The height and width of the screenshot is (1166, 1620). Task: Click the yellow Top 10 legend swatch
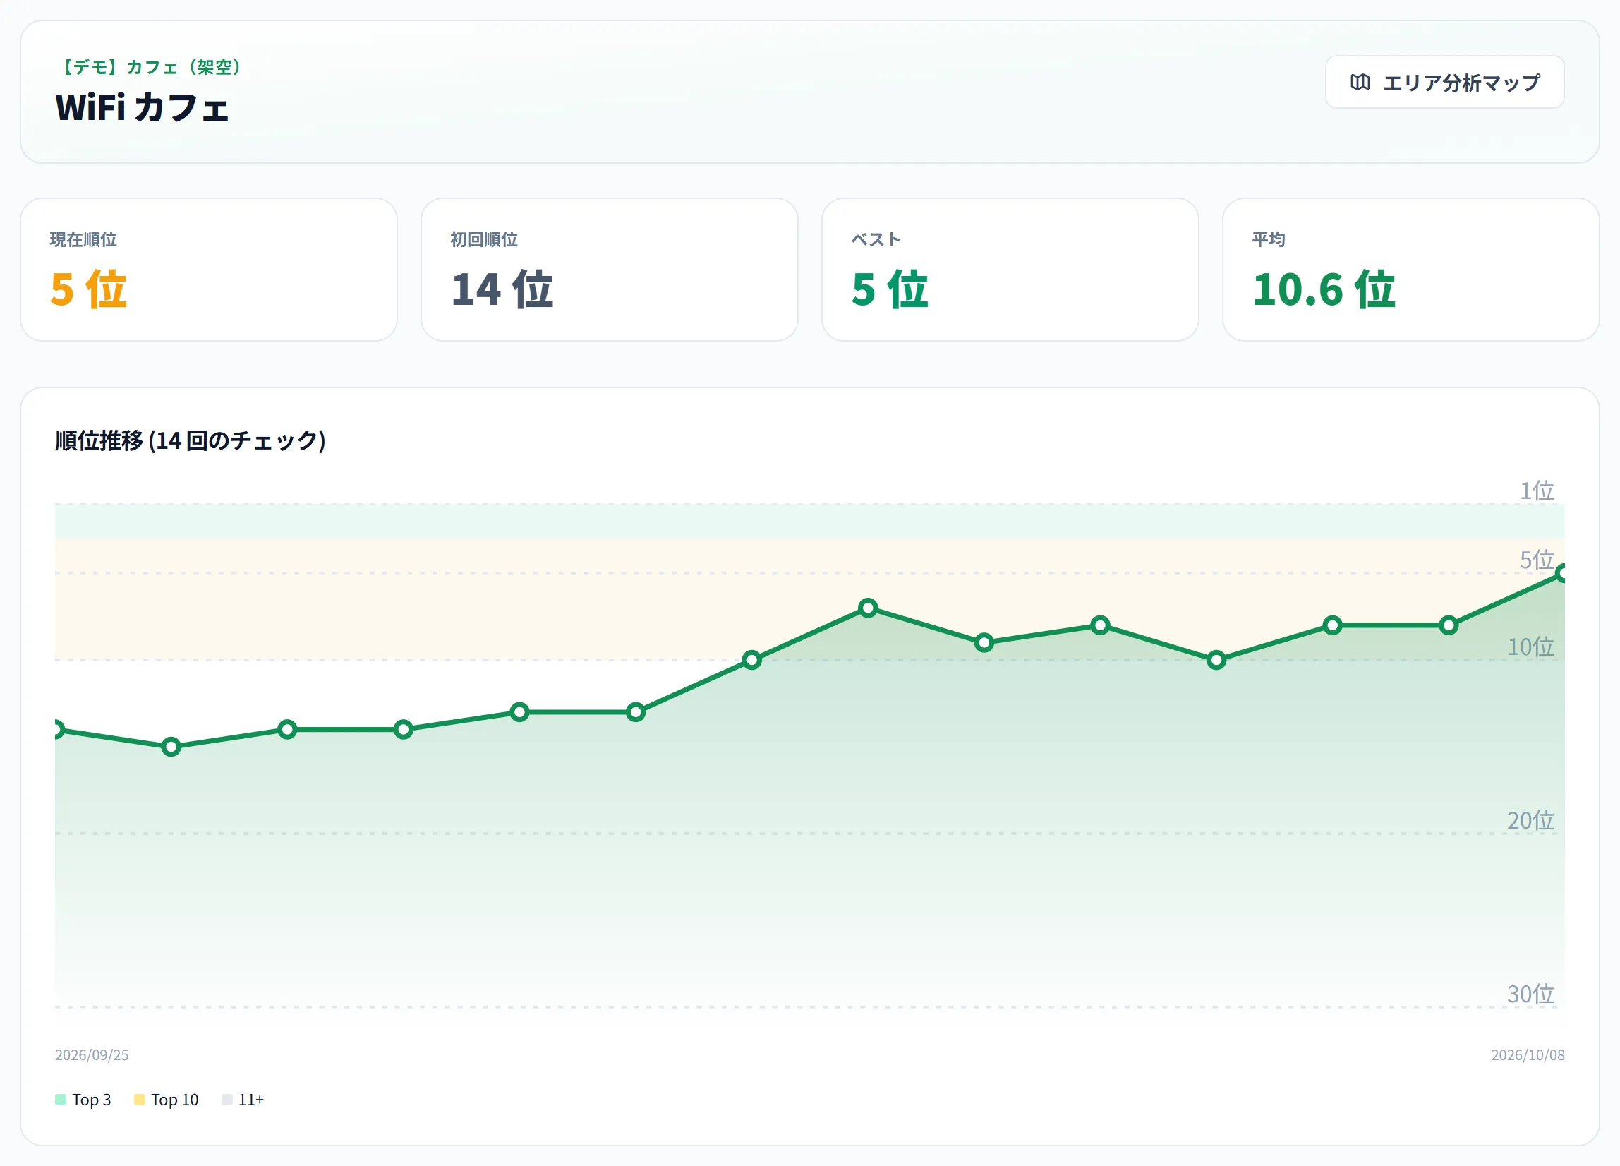coord(139,1100)
